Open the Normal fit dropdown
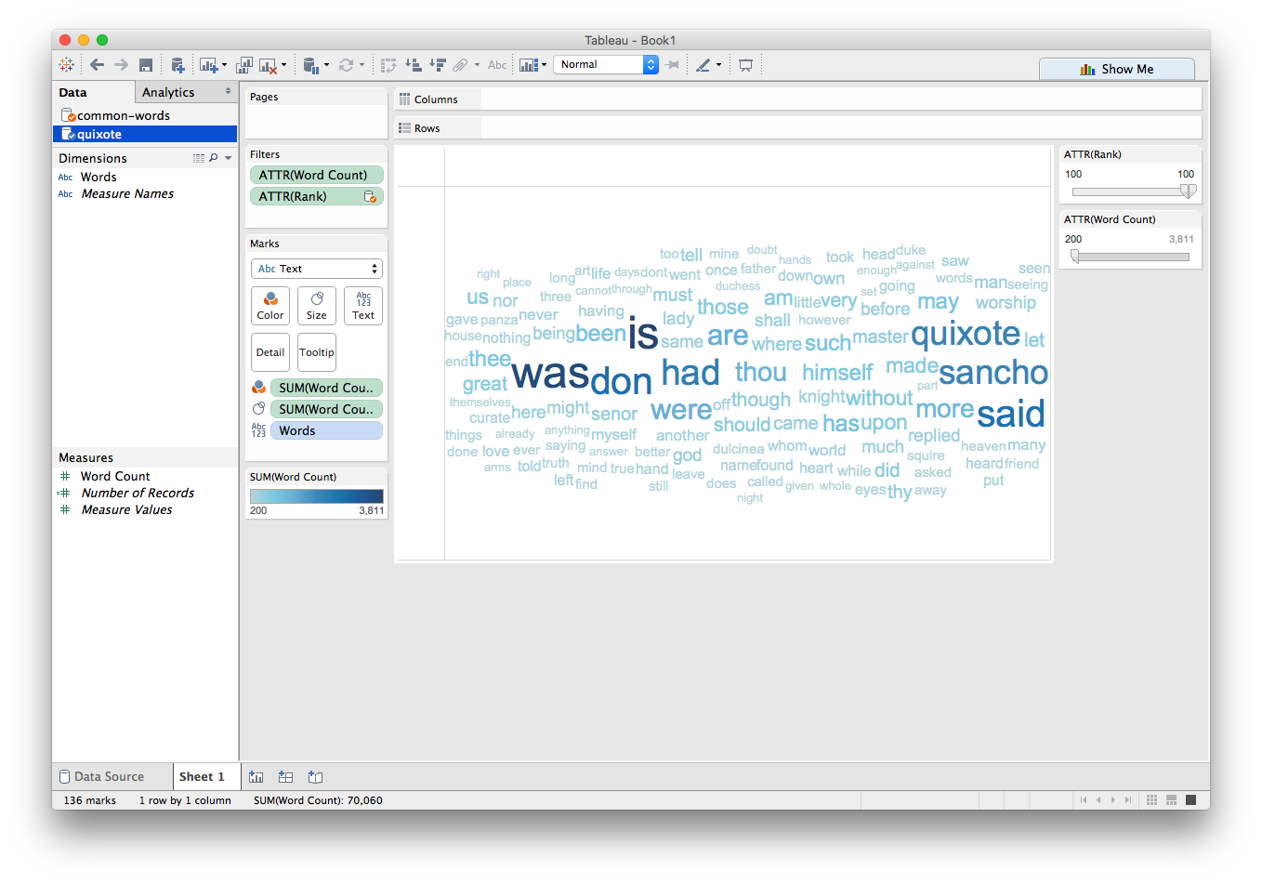The image size is (1262, 884). click(x=606, y=64)
